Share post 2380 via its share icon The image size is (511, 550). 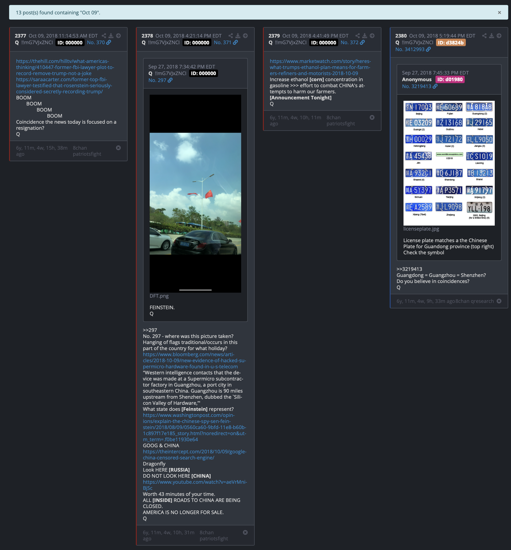point(485,36)
